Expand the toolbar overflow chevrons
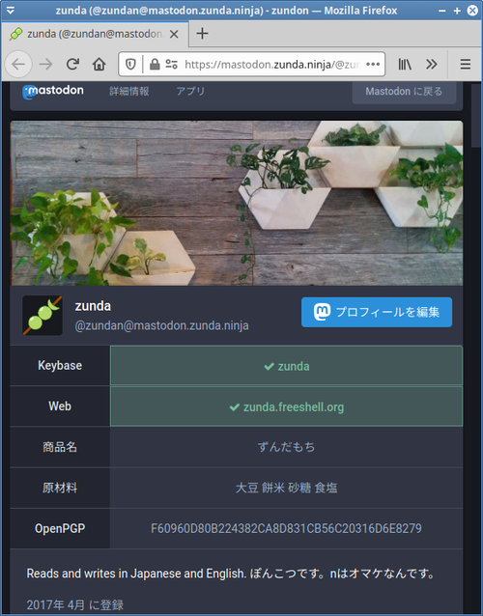The width and height of the screenshot is (483, 616). (432, 64)
